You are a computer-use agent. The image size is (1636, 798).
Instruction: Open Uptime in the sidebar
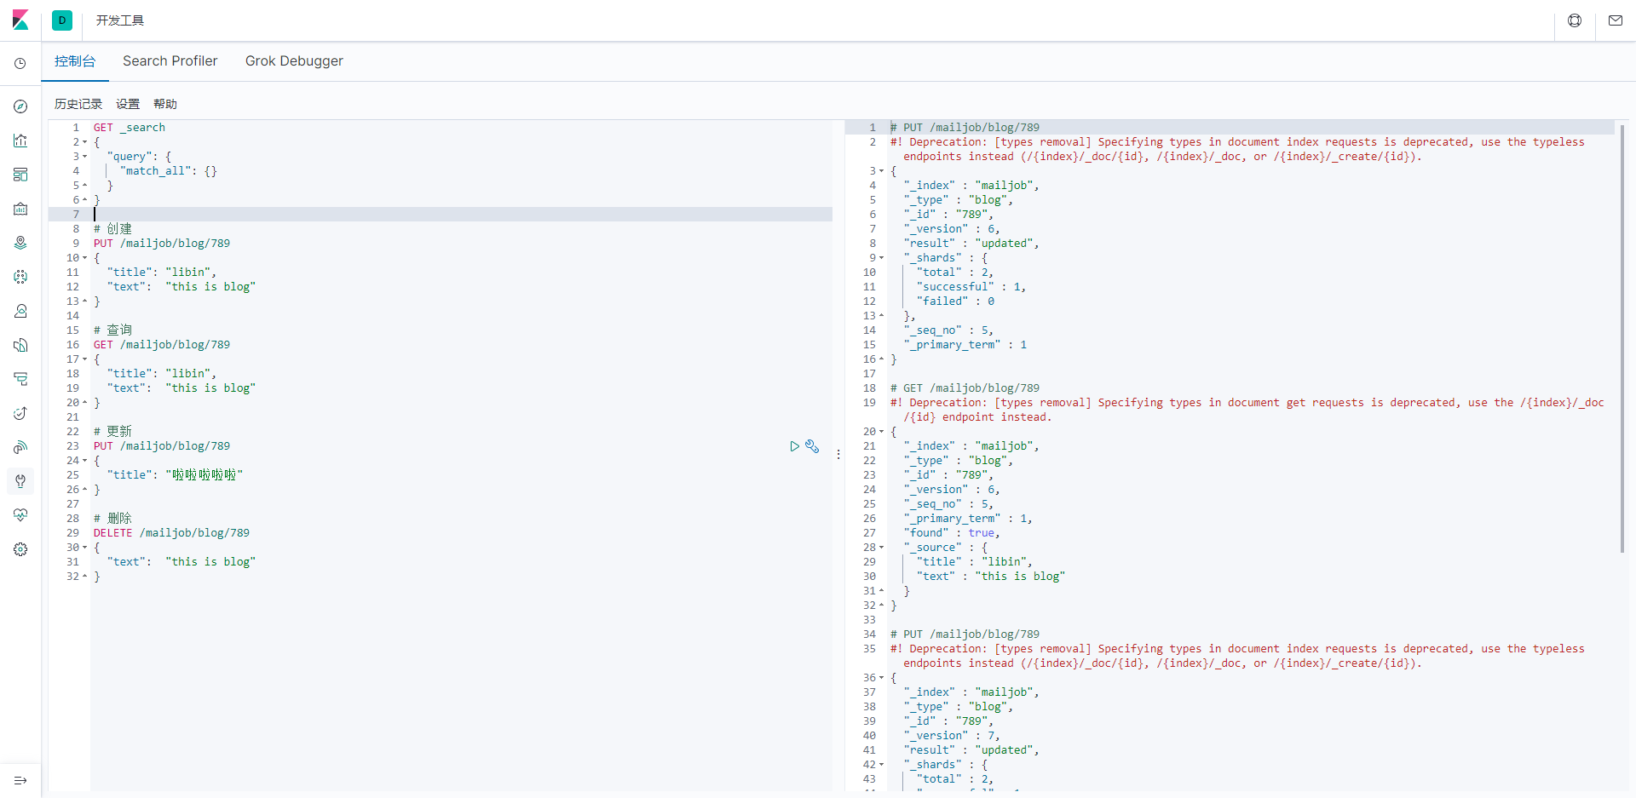tap(20, 413)
